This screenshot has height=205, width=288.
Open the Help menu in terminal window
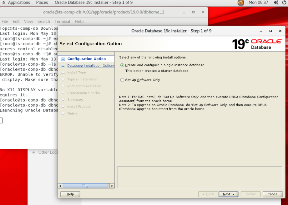(x=79, y=22)
